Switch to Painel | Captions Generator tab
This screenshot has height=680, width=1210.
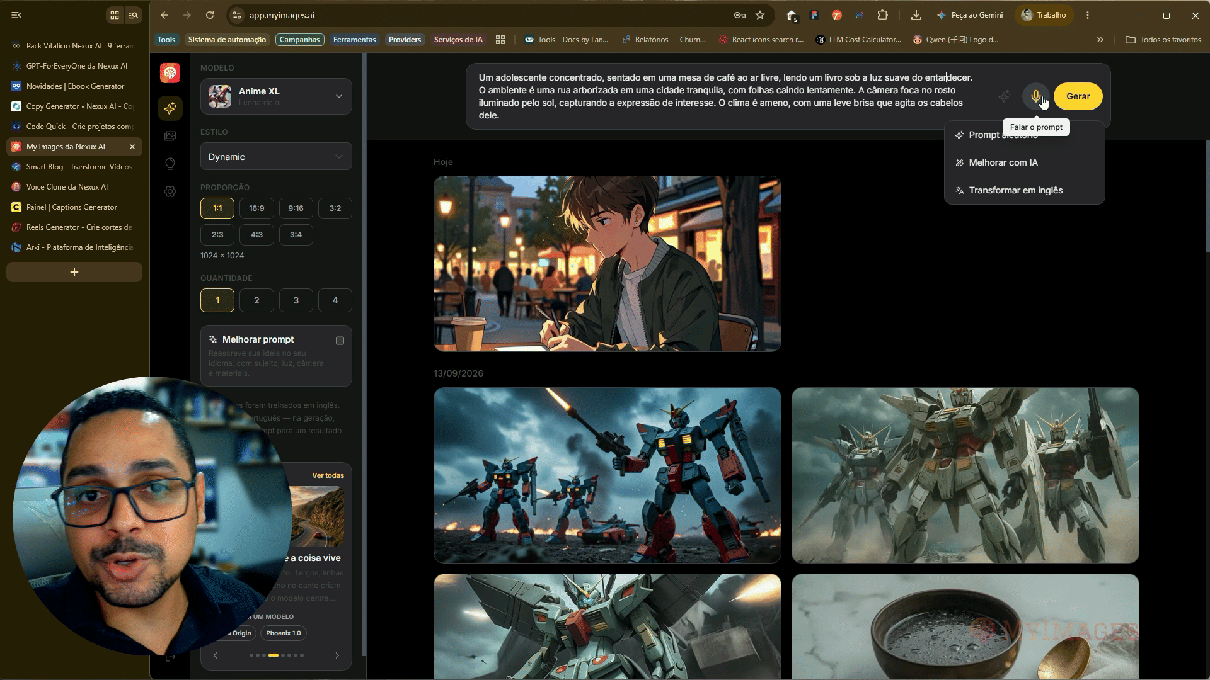74,207
